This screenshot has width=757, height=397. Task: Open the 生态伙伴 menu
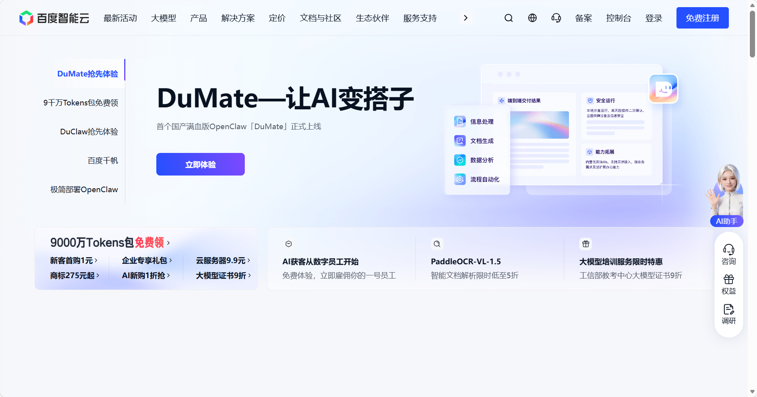coord(373,18)
